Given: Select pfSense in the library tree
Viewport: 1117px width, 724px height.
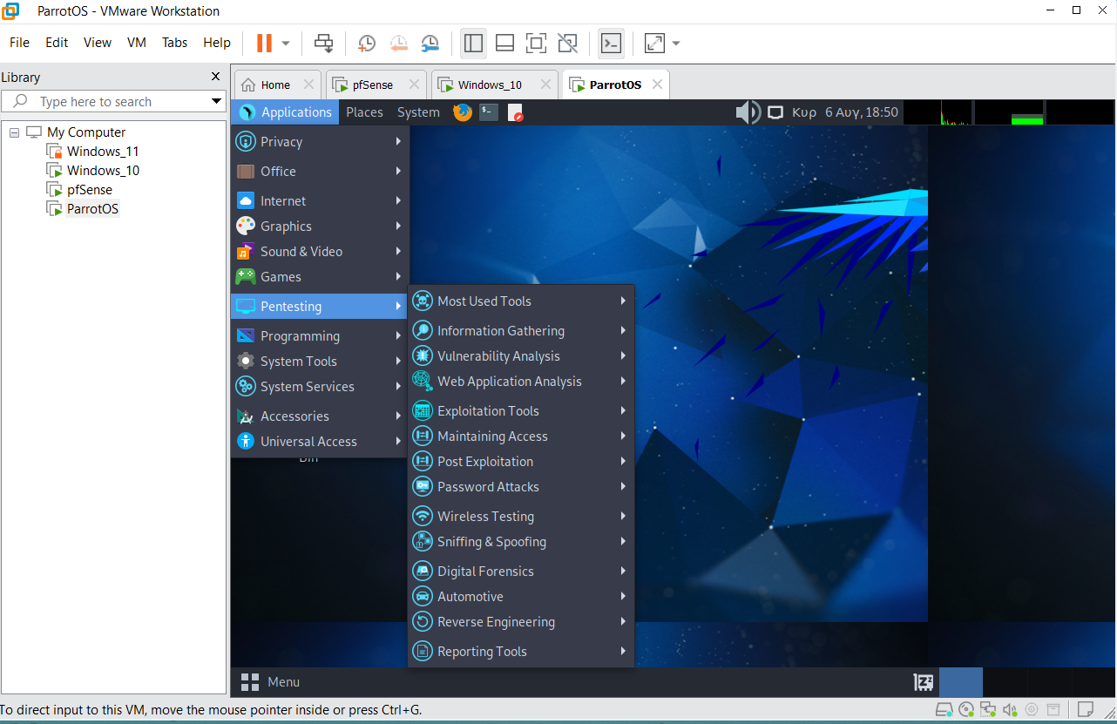Looking at the screenshot, I should [x=89, y=190].
